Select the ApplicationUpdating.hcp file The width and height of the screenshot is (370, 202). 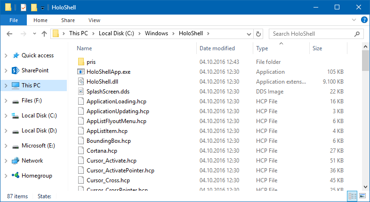click(118, 111)
